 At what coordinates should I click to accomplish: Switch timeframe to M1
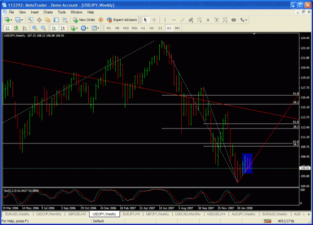(109, 28)
